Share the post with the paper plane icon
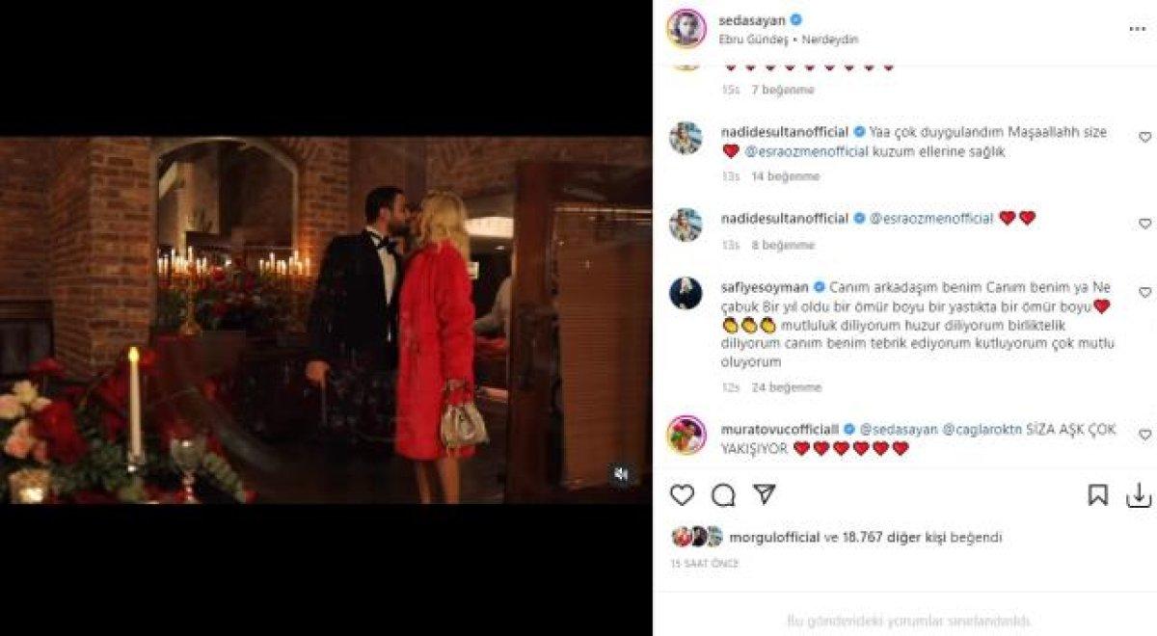Viewport: 1157px width, 636px height. click(765, 494)
